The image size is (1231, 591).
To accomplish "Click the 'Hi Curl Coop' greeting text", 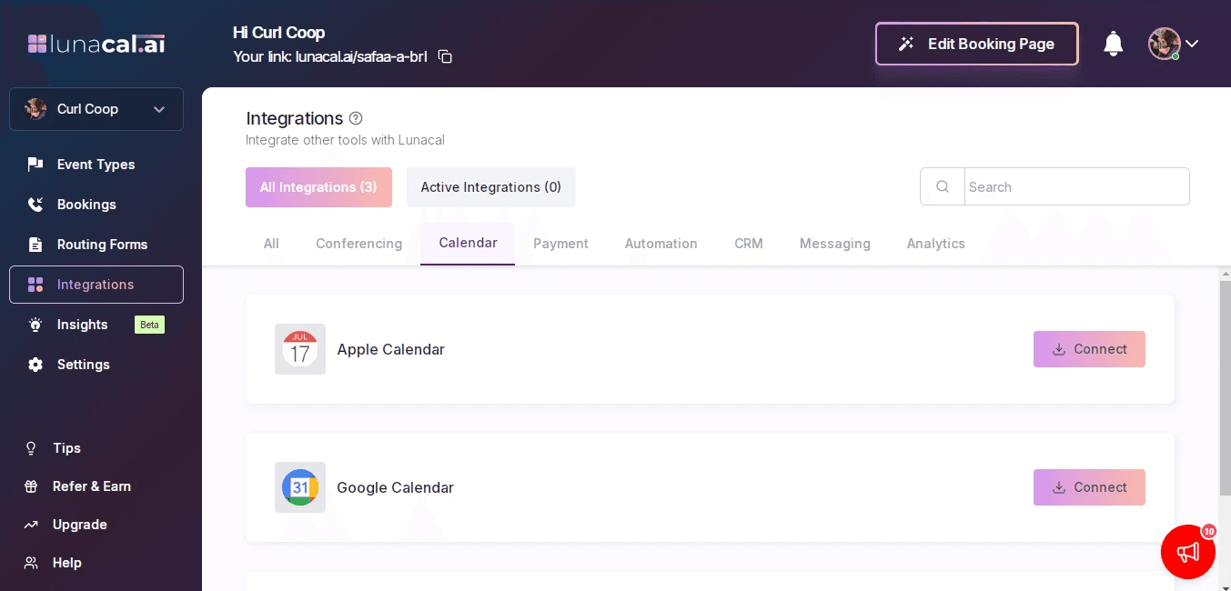I will pyautogui.click(x=278, y=33).
